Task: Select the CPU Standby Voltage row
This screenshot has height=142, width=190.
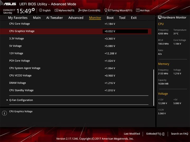Action: 76,90
